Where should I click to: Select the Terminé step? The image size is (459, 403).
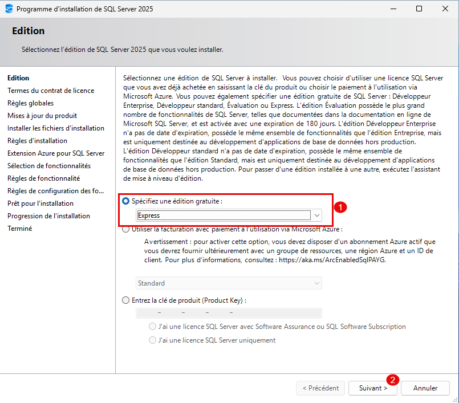19,229
